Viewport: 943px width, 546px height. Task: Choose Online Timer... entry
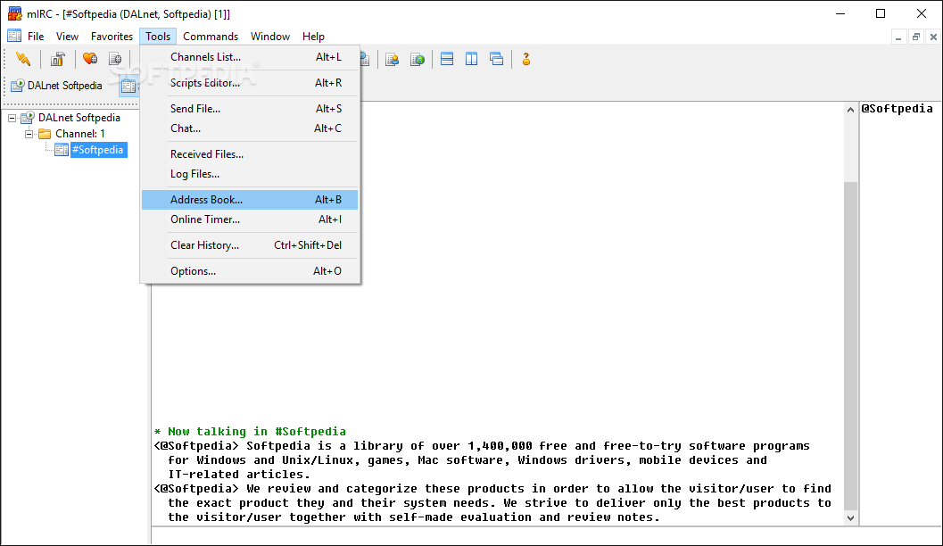point(250,219)
